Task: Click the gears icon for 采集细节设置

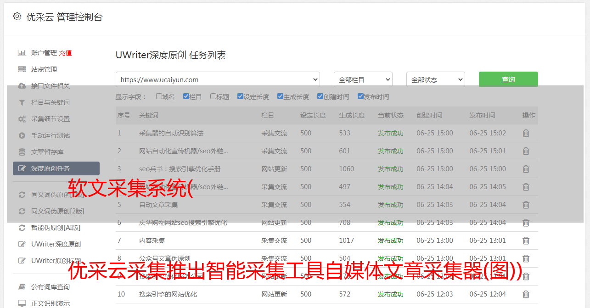Action: pyautogui.click(x=22, y=119)
